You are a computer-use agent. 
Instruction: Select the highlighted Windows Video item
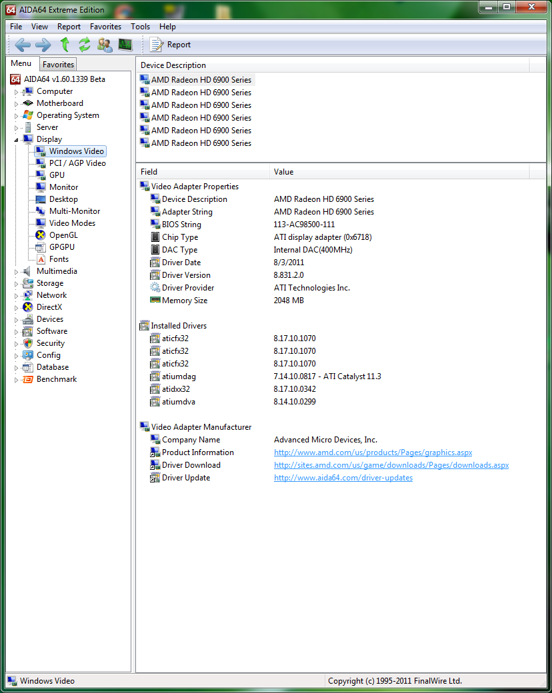pos(77,151)
